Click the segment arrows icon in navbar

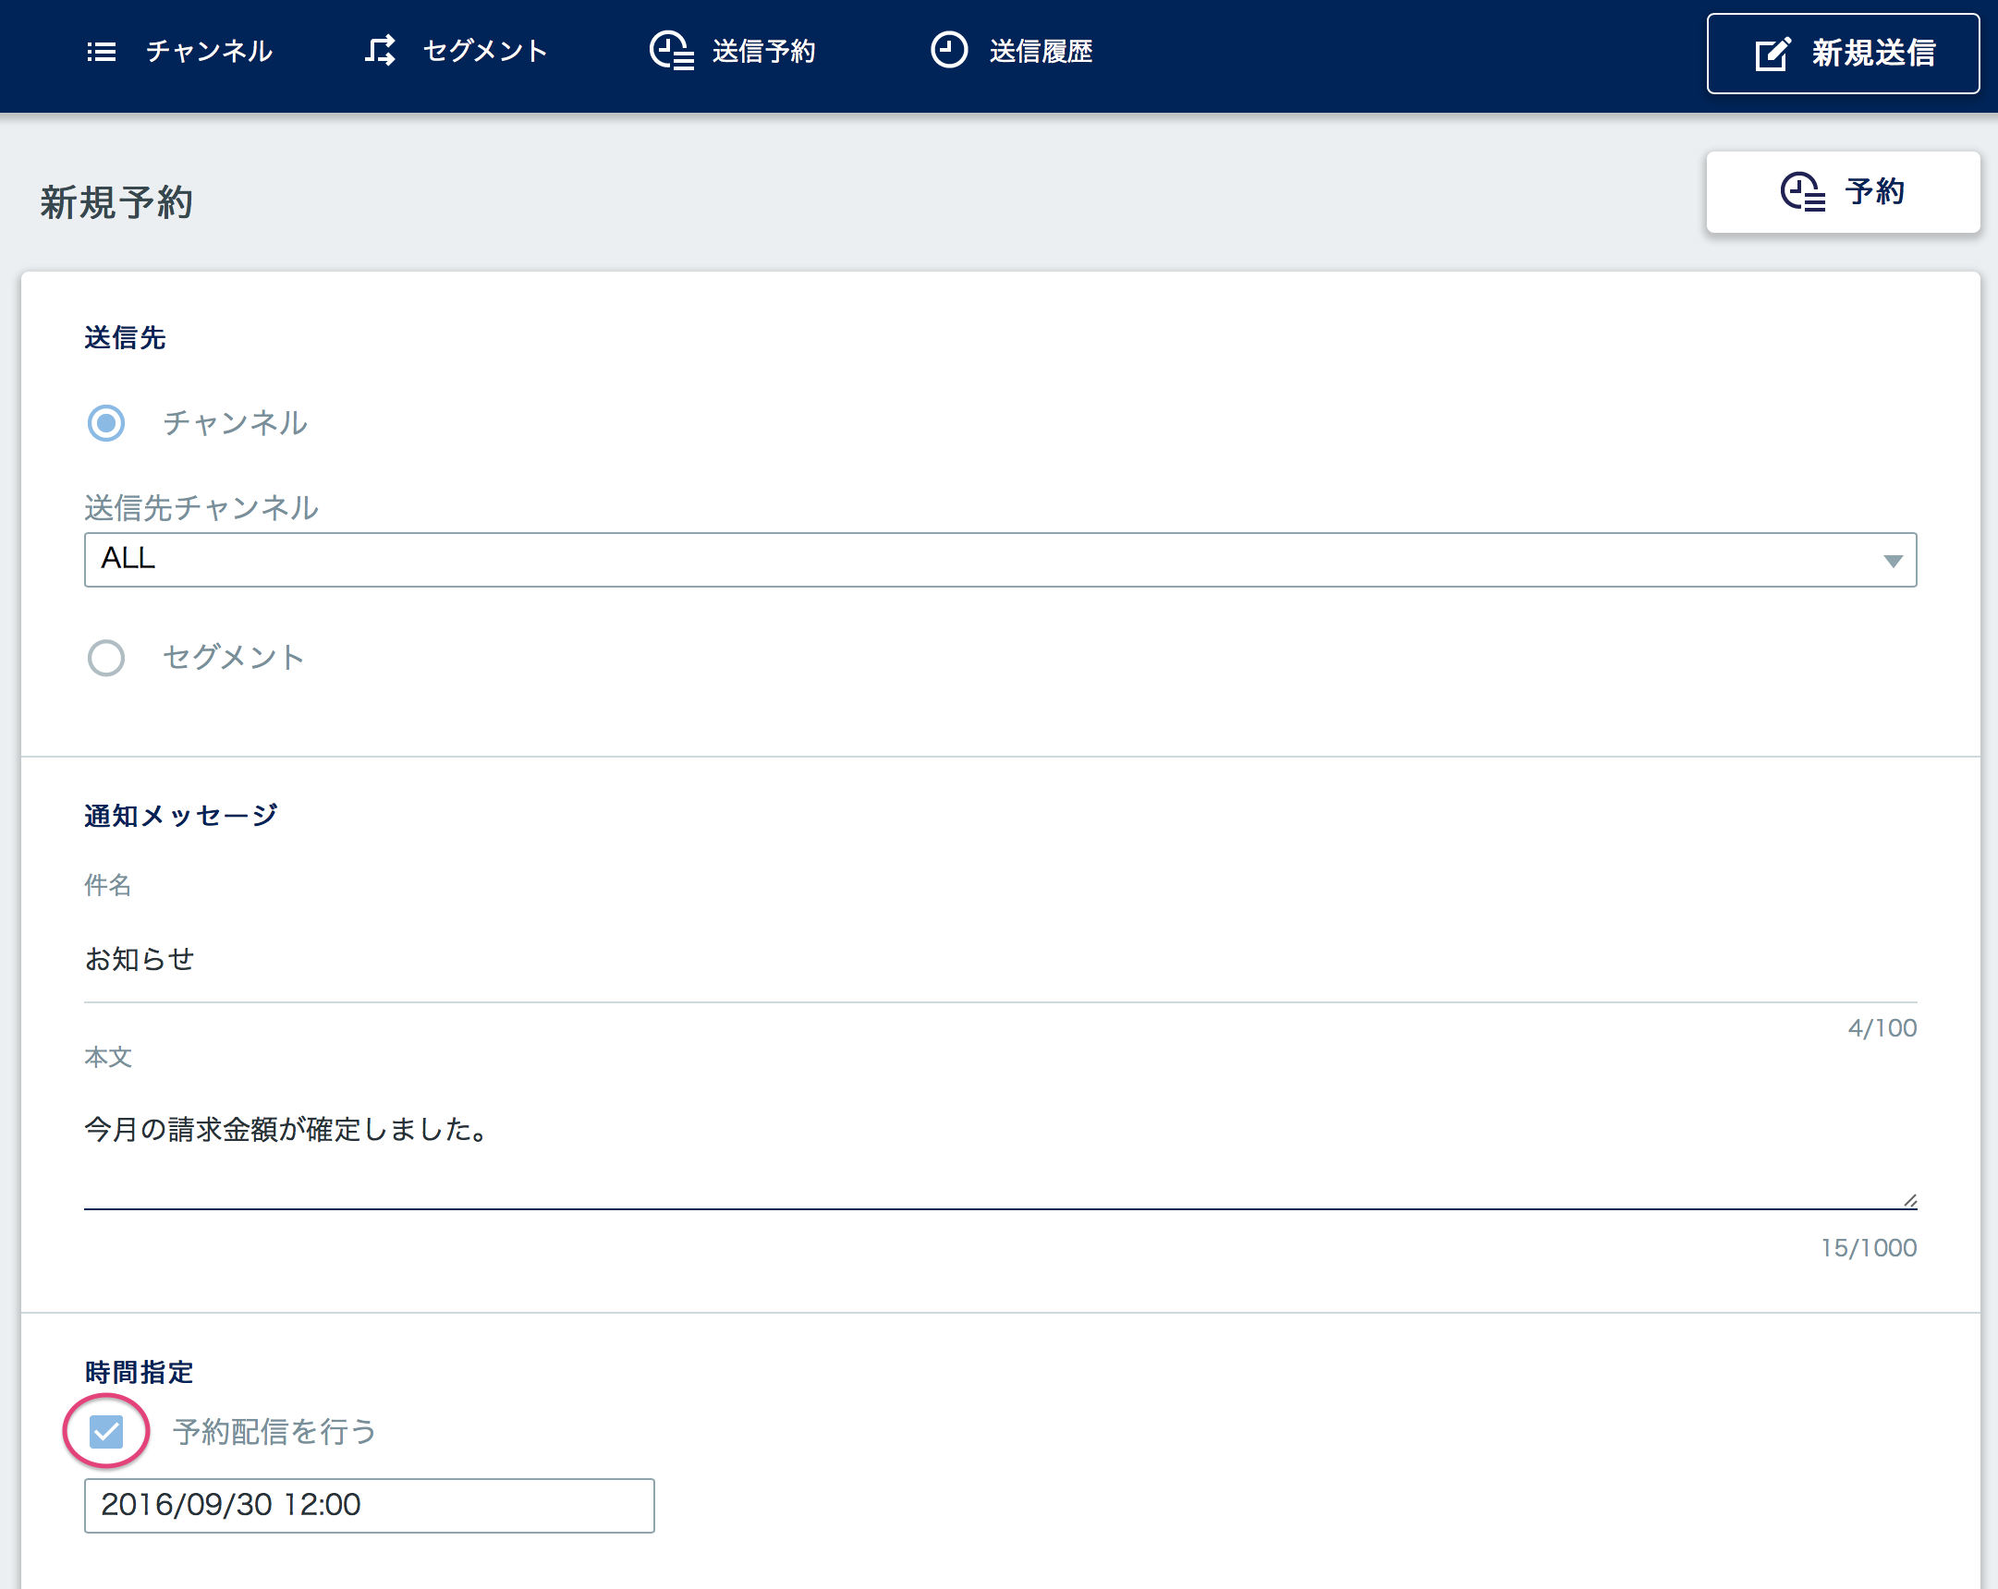[380, 51]
